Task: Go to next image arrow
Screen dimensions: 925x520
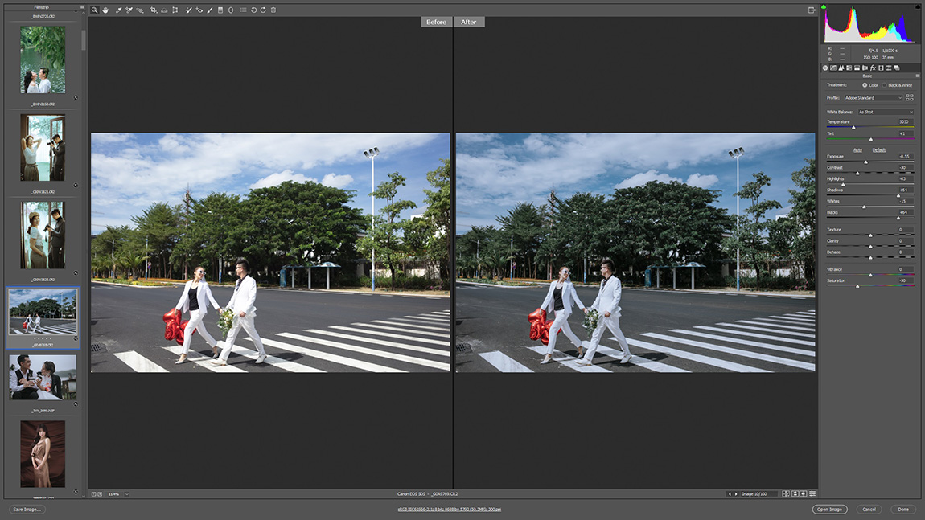Action: coord(736,494)
